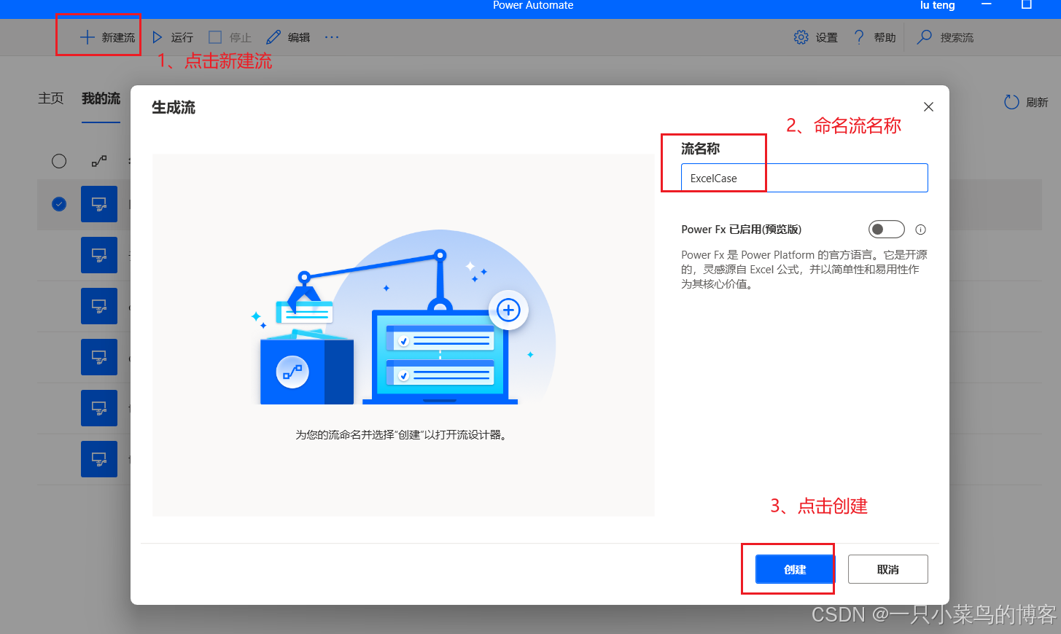
Task: Click the Power Fx description text
Action: 804,270
